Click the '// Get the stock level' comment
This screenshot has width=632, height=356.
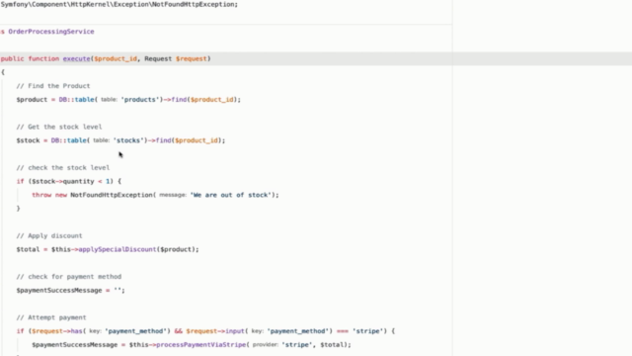(59, 127)
